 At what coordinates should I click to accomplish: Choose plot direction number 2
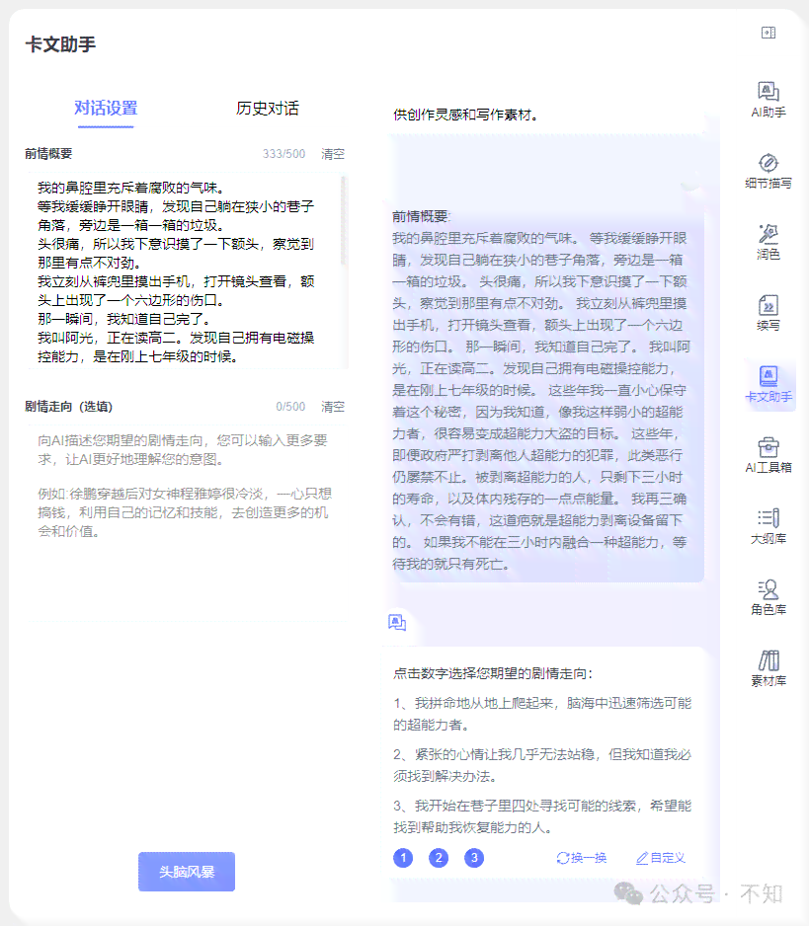click(439, 858)
